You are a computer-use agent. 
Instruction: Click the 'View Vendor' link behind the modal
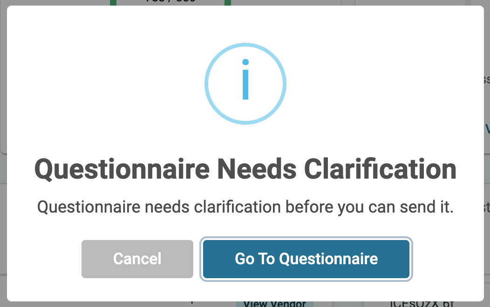coord(274,303)
